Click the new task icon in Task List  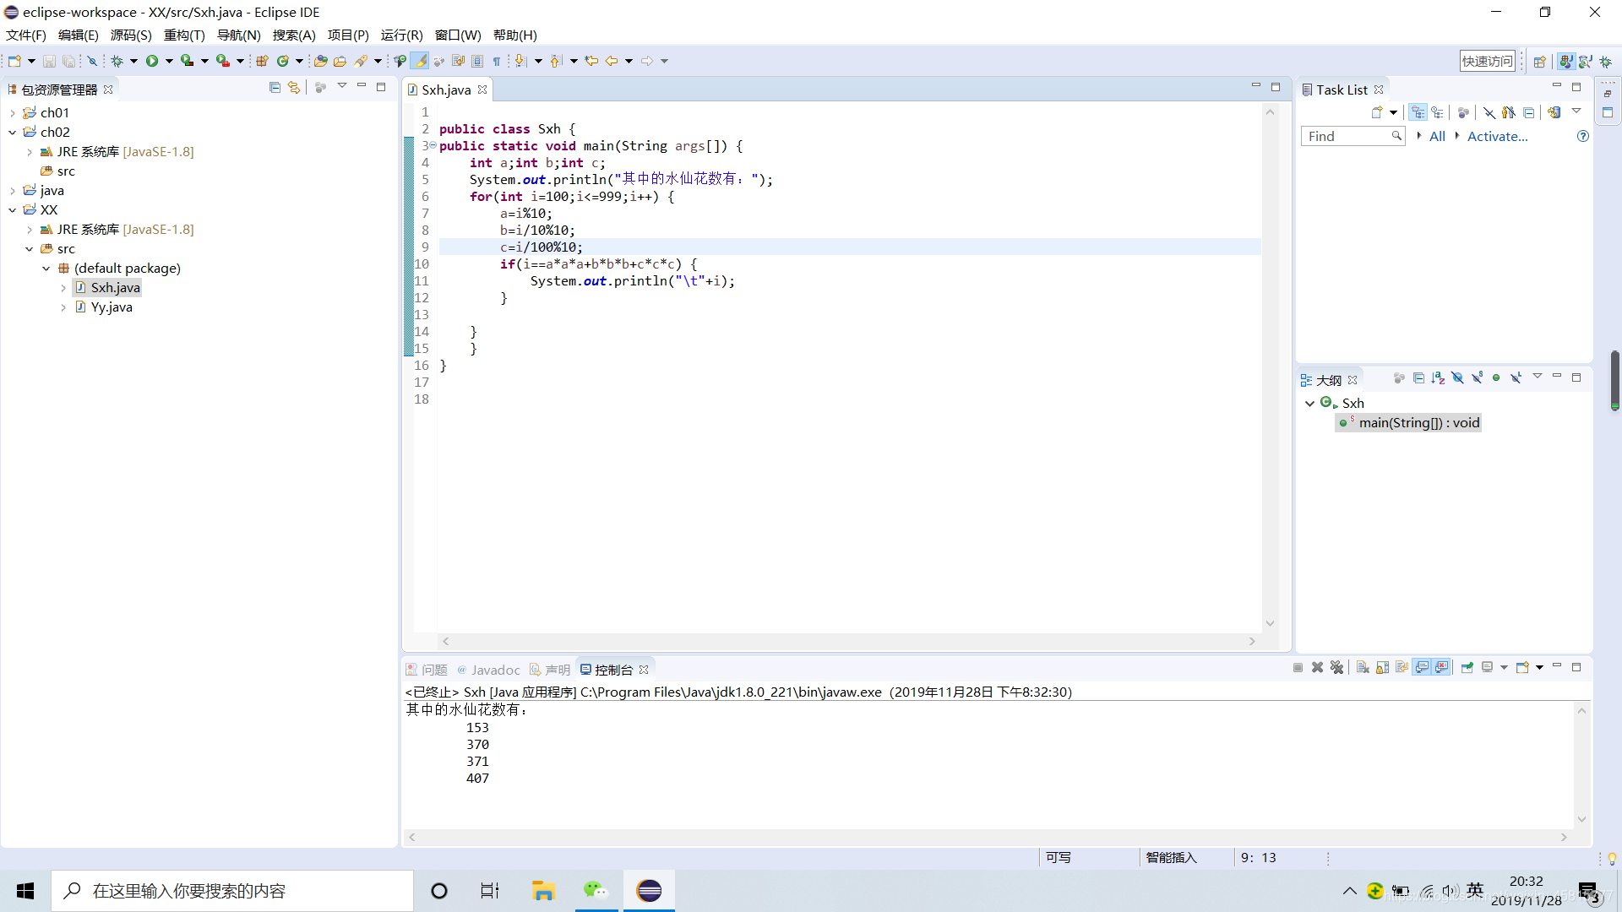click(x=1377, y=112)
